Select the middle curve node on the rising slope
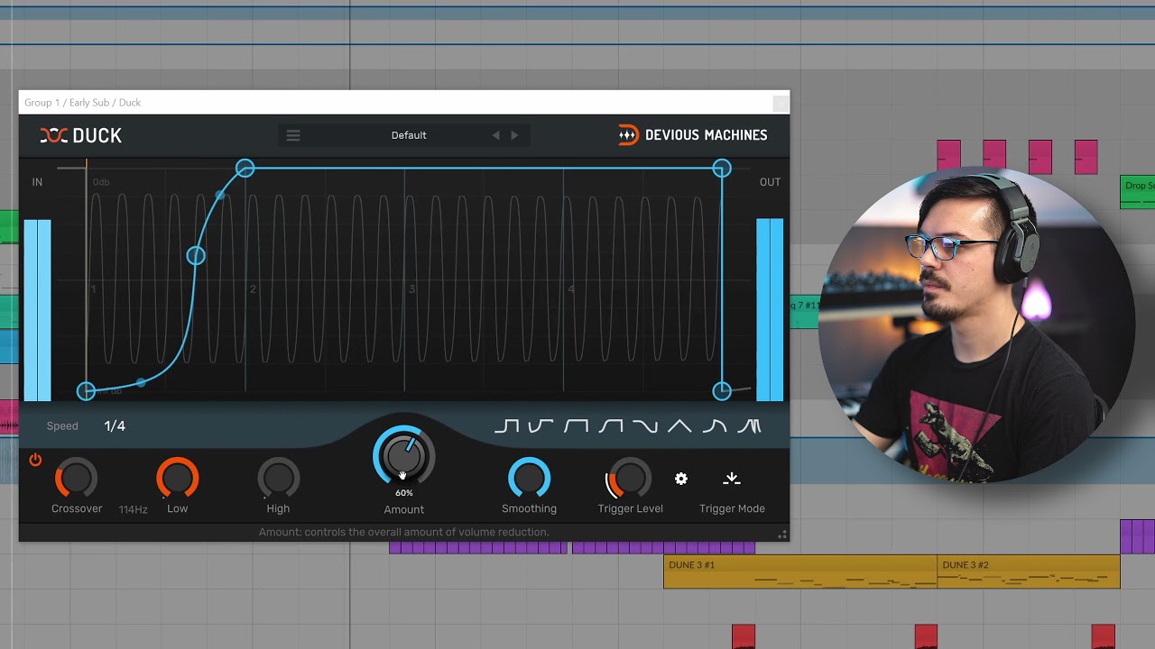This screenshot has width=1155, height=649. (x=196, y=256)
